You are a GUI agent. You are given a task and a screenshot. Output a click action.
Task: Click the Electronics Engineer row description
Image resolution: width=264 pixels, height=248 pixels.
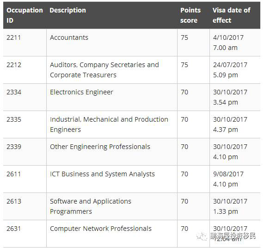81,92
